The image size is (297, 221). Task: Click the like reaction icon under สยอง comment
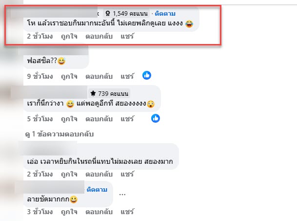point(156,118)
